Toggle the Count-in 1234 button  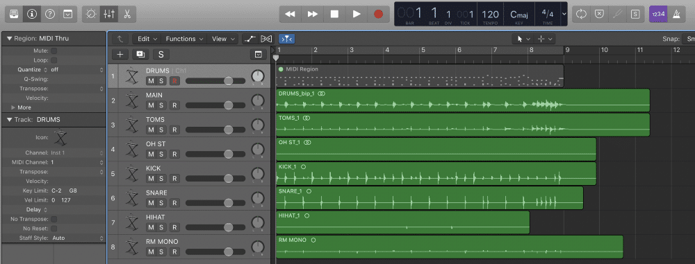coord(658,14)
